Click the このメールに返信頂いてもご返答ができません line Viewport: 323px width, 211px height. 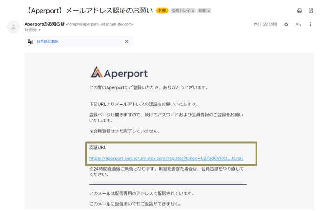click(135, 204)
